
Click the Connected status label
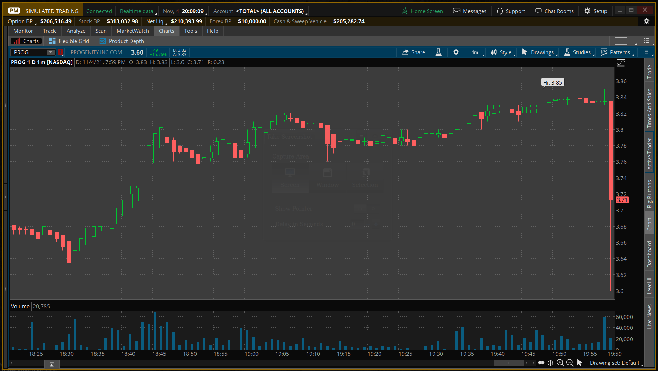coord(99,11)
